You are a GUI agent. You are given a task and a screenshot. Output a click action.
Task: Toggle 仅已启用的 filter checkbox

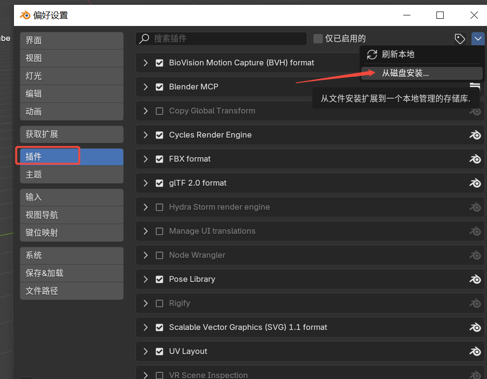318,39
